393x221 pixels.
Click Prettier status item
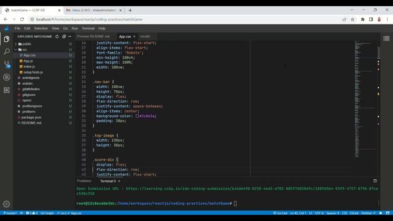[x=368, y=213]
